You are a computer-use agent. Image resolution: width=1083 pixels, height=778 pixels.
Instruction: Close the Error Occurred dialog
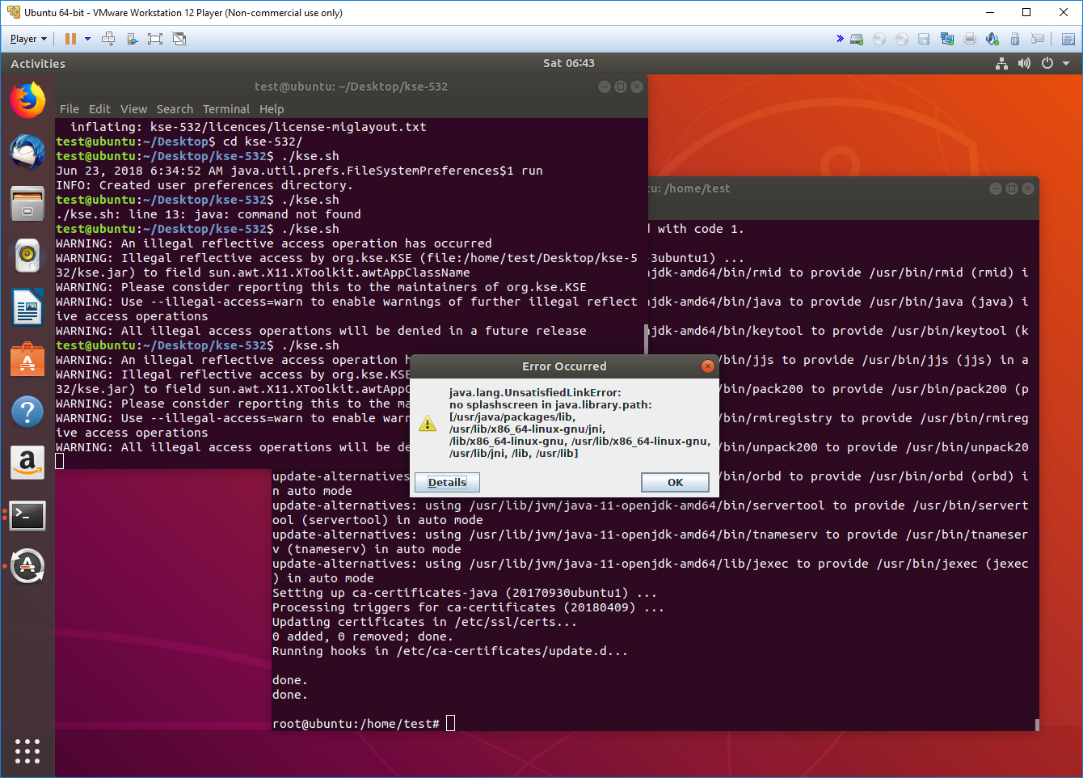pyautogui.click(x=708, y=366)
